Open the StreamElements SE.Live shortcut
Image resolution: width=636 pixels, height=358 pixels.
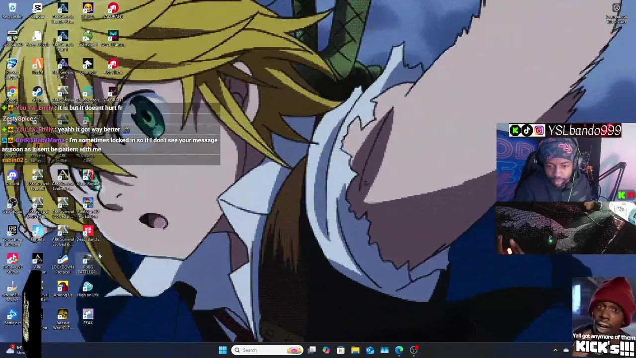click(x=12, y=291)
